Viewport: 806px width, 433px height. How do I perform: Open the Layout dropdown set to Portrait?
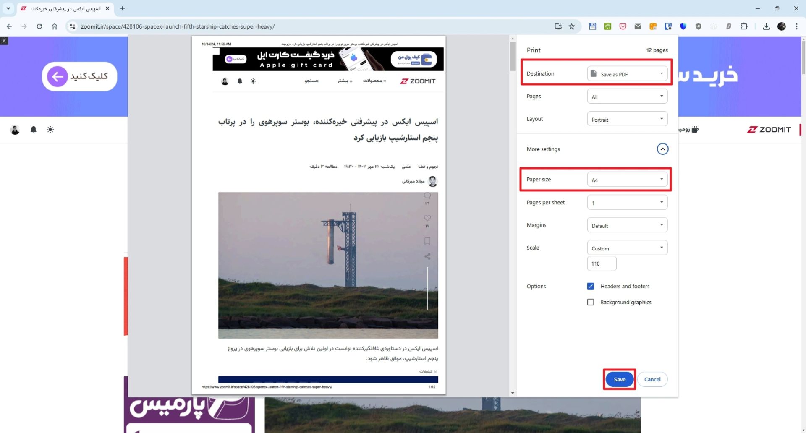click(627, 119)
